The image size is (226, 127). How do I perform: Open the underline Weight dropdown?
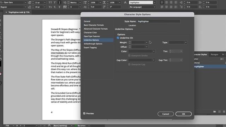coord(147,42)
